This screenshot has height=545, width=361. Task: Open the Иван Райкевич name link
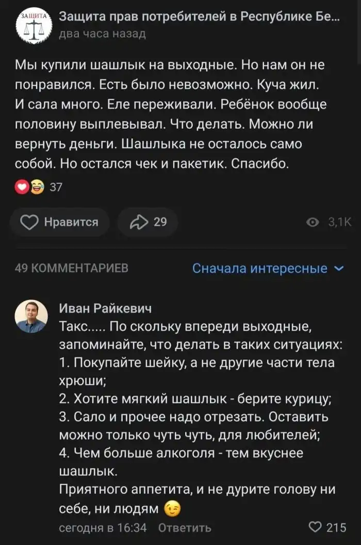[x=105, y=309]
